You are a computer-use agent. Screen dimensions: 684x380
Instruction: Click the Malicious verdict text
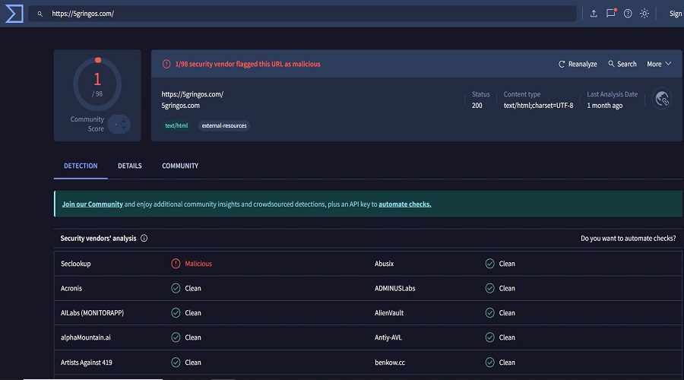[x=198, y=264]
